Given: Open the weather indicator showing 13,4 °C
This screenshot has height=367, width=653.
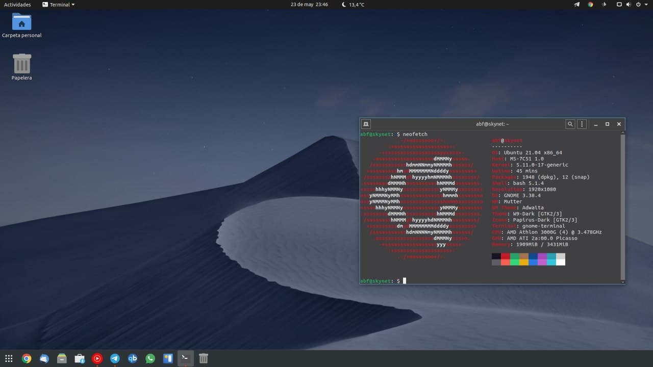Looking at the screenshot, I should pos(353,5).
